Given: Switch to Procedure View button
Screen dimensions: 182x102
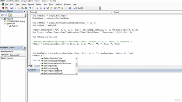Looking at the screenshot, I should [29, 66].
